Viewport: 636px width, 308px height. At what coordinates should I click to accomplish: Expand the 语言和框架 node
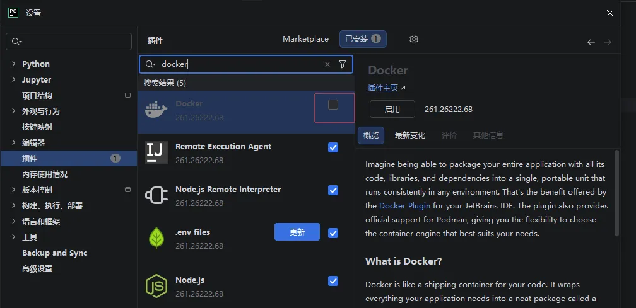[x=14, y=221]
